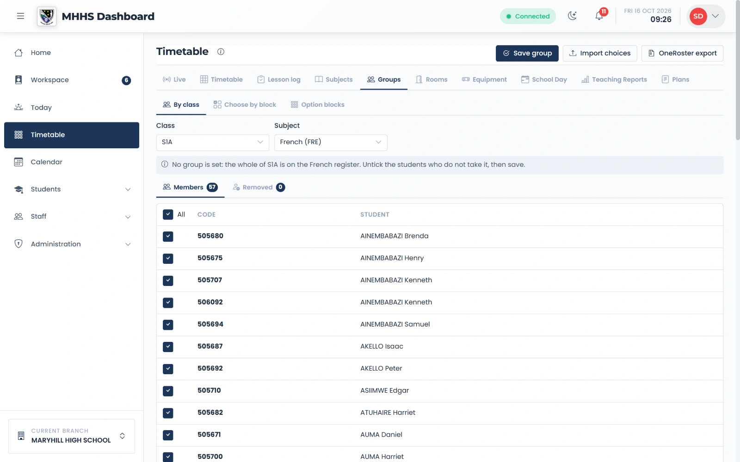This screenshot has width=740, height=462.
Task: Click the Save group button
Action: 527,53
